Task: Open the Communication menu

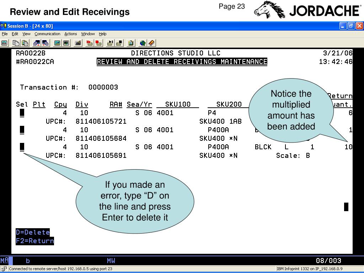Action: point(47,34)
